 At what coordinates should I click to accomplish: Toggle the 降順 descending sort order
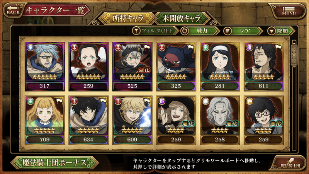(281, 31)
